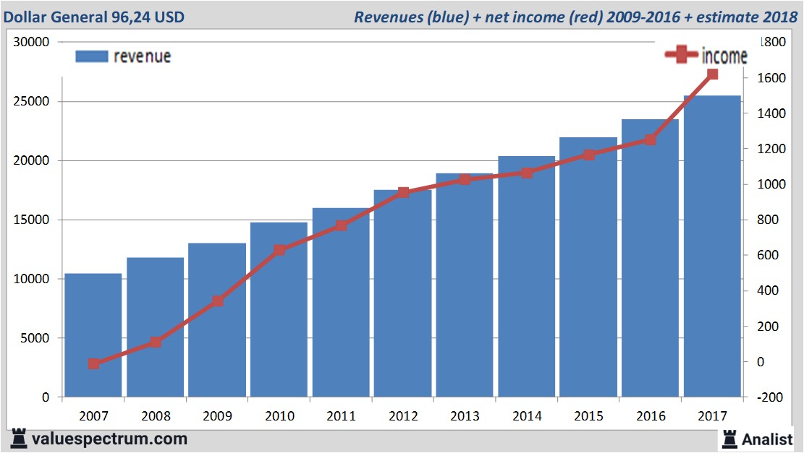Select the 2017 blue revenue bar
Screen dimensions: 804x453
pyautogui.click(x=712, y=246)
